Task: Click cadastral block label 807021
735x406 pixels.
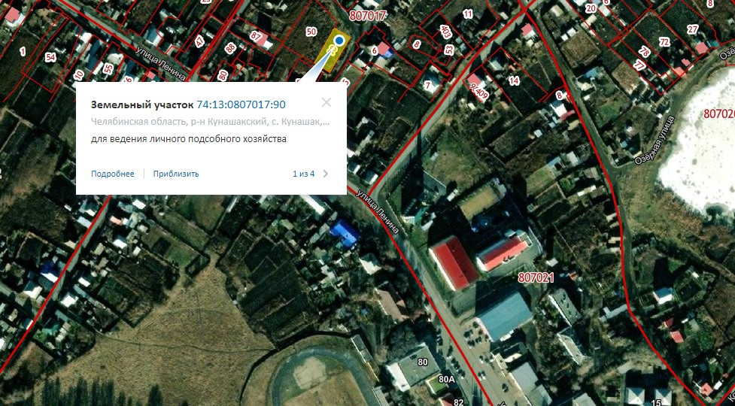Action: (536, 277)
